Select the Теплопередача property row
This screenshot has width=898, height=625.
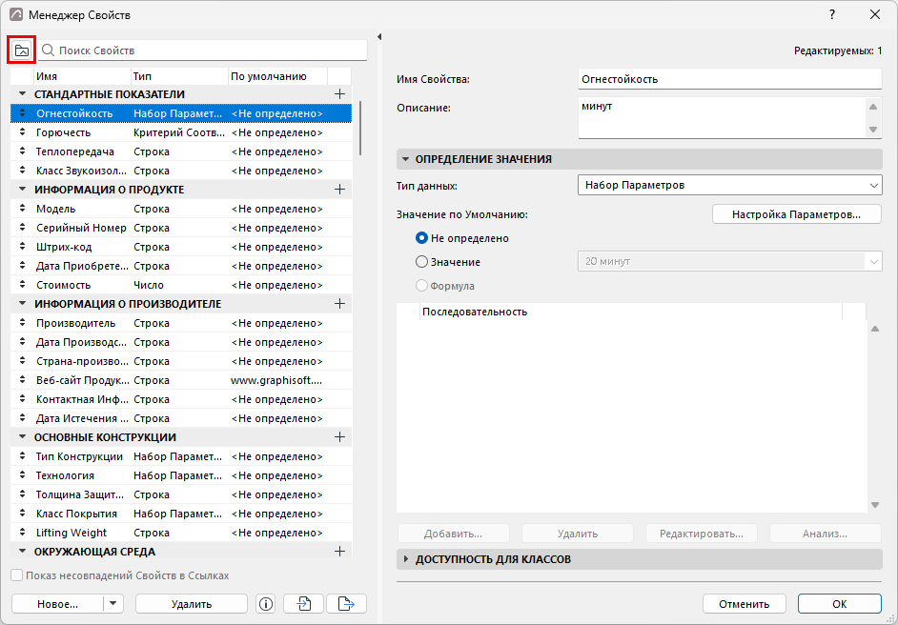[181, 151]
